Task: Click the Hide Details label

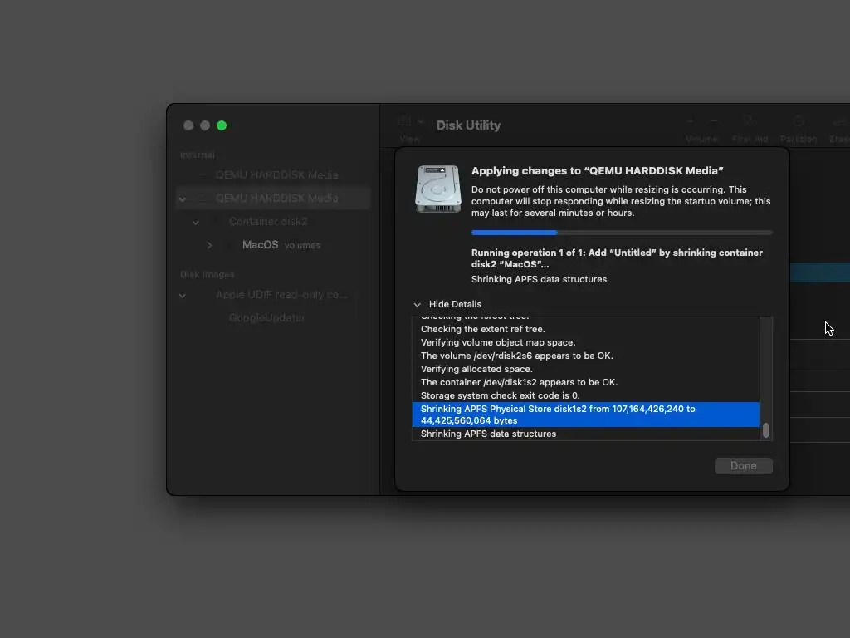Action: (455, 304)
